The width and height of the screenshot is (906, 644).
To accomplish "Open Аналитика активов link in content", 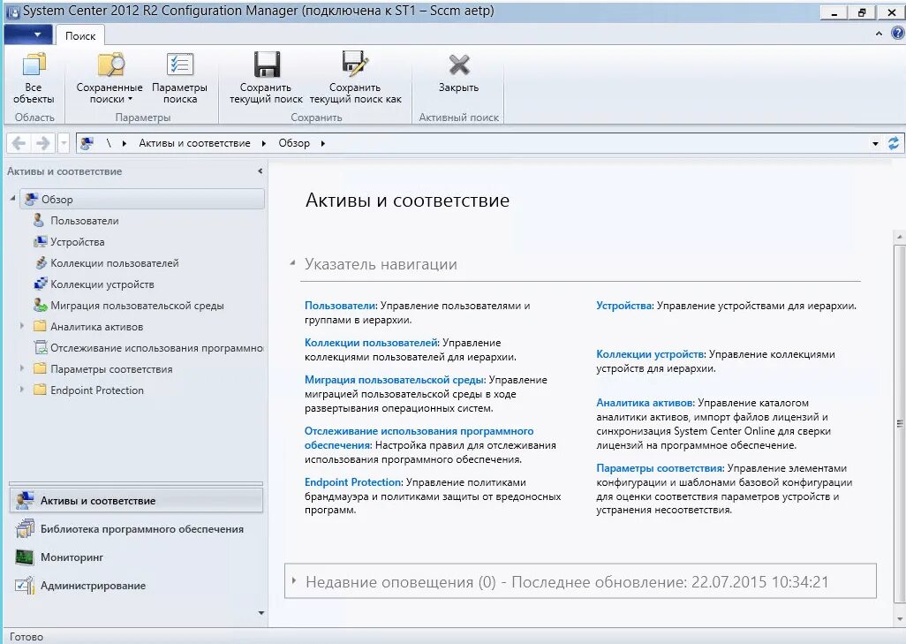I will pyautogui.click(x=645, y=403).
